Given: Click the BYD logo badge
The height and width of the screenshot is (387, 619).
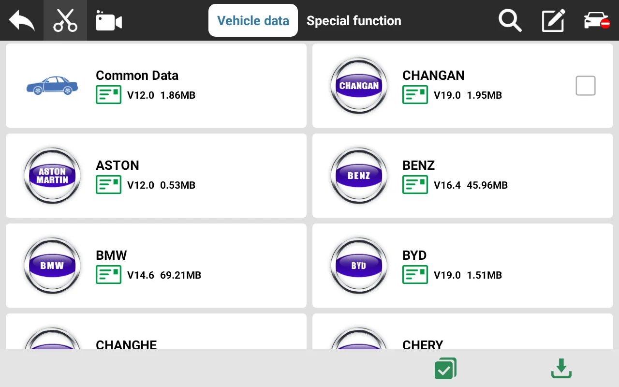Looking at the screenshot, I should (359, 266).
